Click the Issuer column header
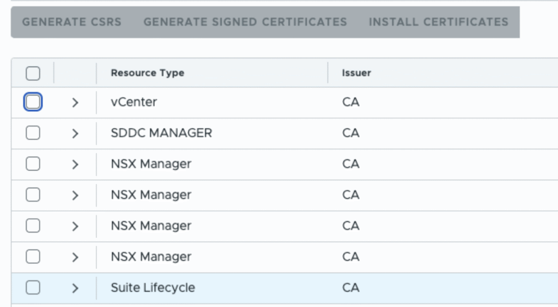This screenshot has width=558, height=307. 356,73
